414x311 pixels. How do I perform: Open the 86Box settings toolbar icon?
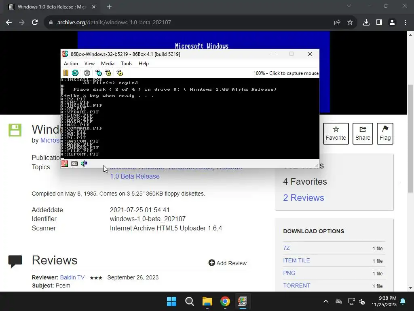pos(120,73)
